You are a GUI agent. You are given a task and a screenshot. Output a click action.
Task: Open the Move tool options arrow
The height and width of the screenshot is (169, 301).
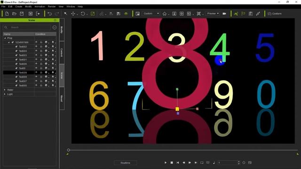[77, 15]
